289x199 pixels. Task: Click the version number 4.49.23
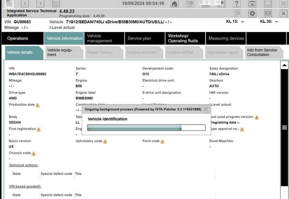tap(67, 11)
